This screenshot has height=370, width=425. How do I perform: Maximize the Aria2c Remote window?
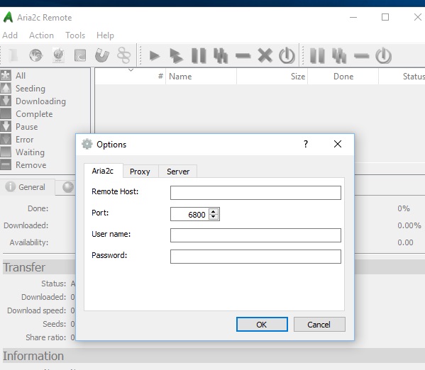pos(385,17)
